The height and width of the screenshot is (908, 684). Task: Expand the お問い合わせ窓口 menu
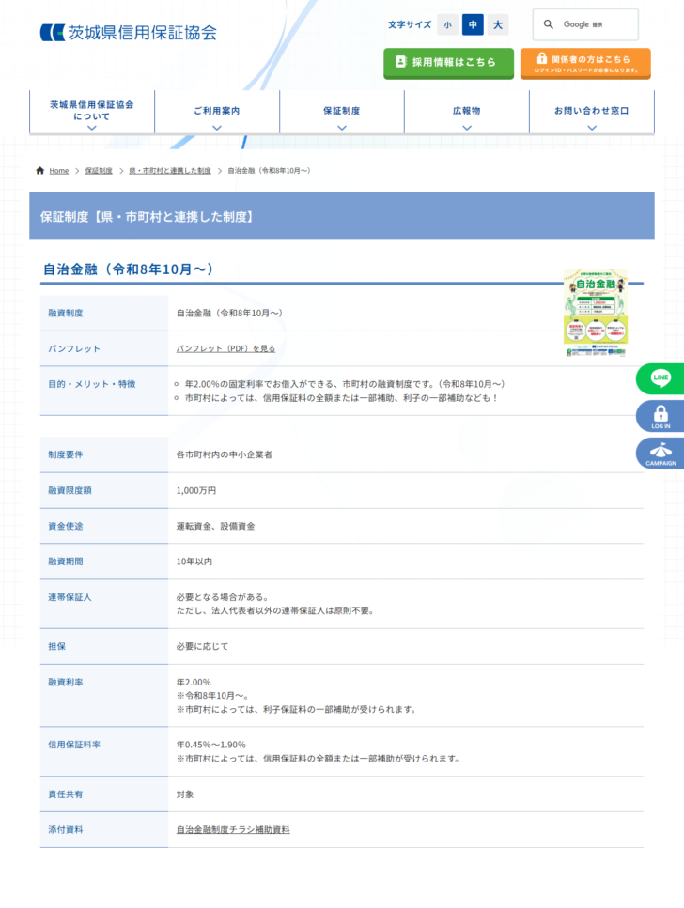coord(592,112)
